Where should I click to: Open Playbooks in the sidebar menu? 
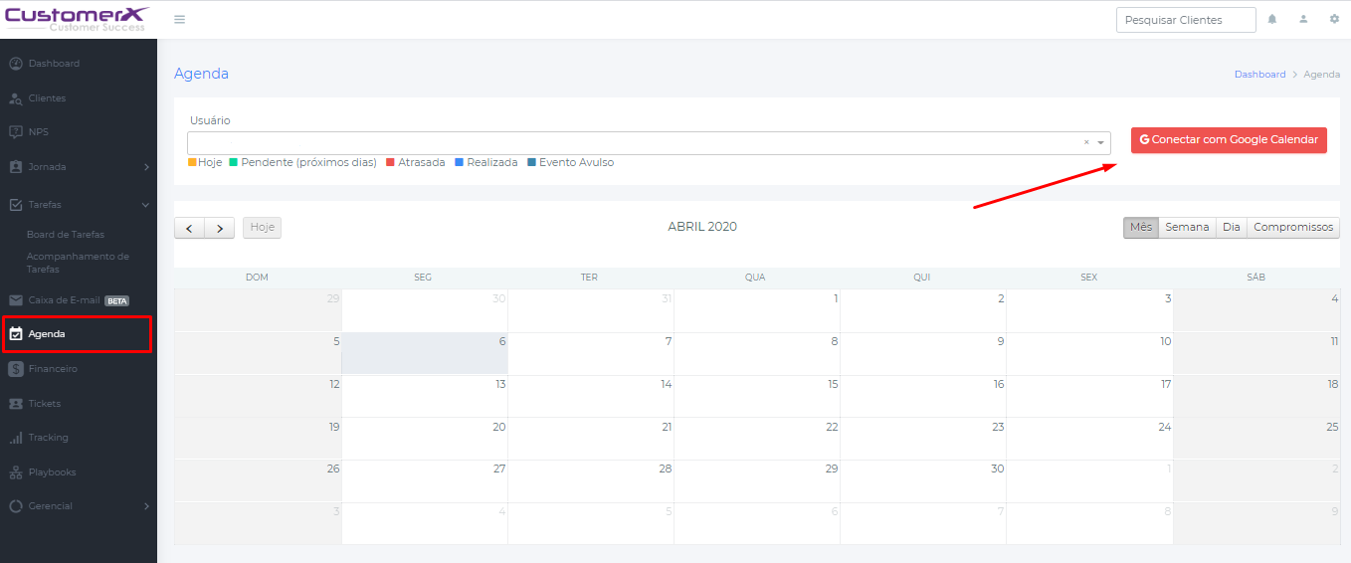click(52, 472)
